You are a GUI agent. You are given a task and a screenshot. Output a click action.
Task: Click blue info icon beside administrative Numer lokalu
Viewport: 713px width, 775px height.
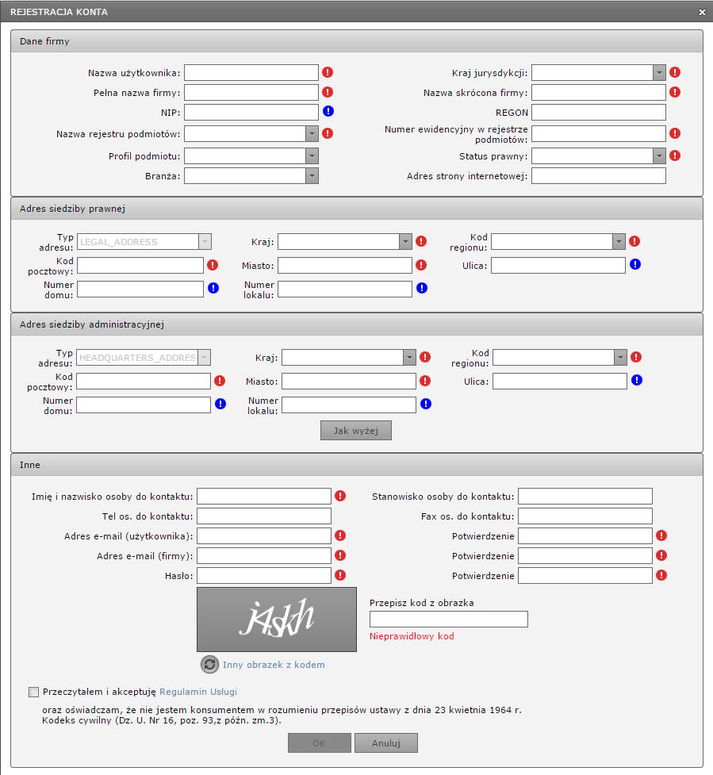426,404
